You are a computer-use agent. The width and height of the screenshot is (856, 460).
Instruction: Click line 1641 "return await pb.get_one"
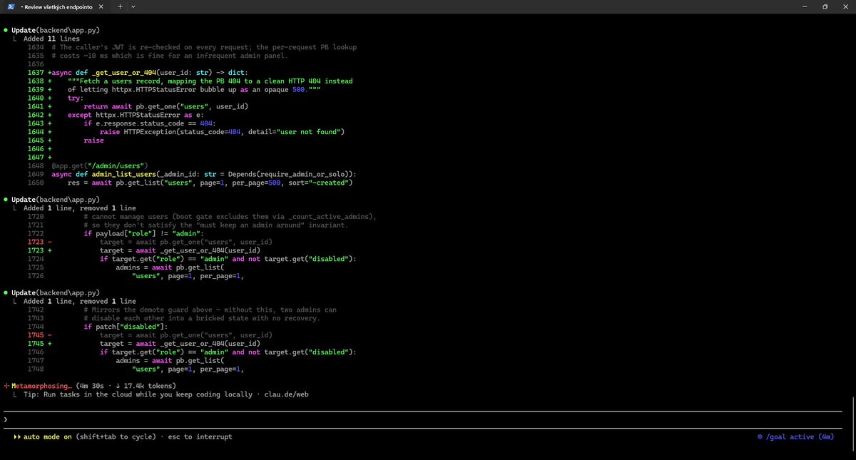click(165, 106)
